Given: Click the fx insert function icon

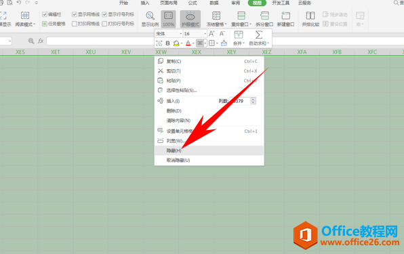Looking at the screenshot, I should (x=41, y=41).
